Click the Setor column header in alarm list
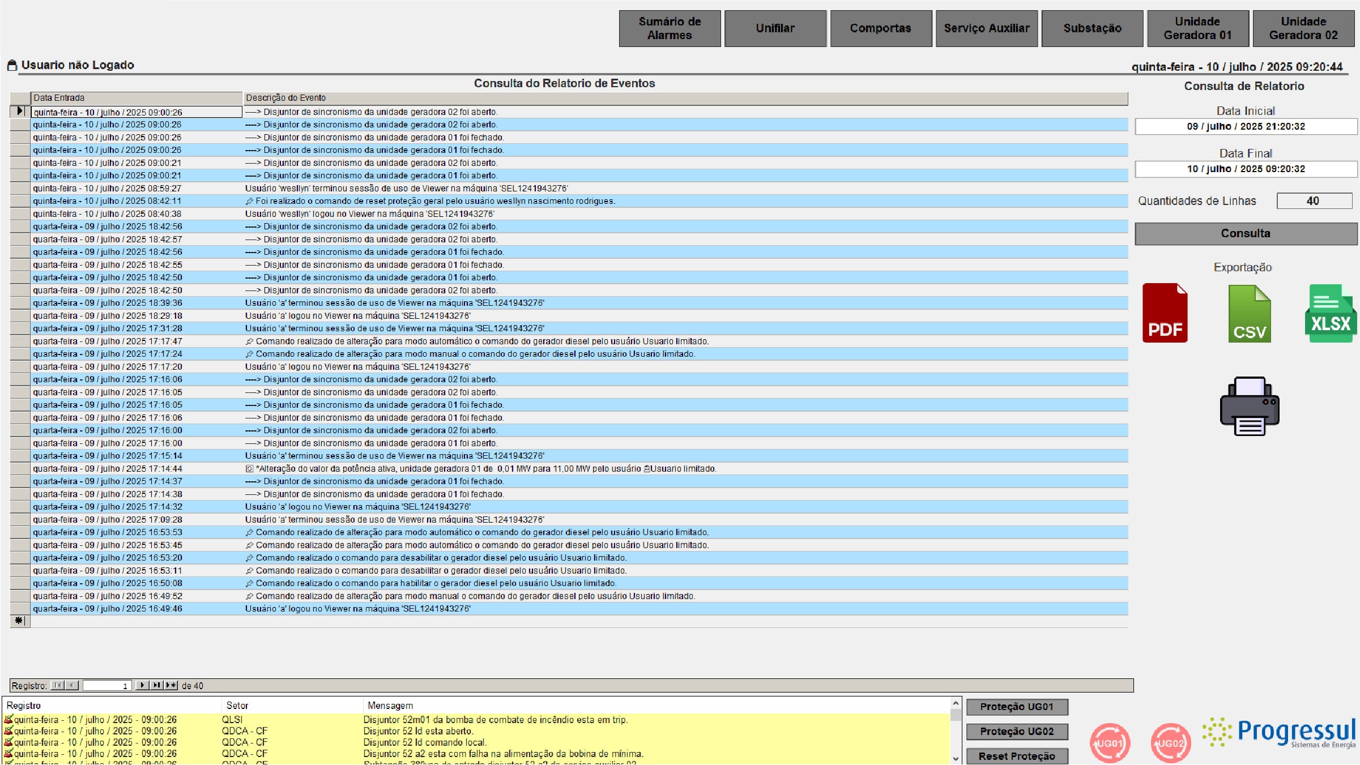The image size is (1360, 765). coord(292,706)
